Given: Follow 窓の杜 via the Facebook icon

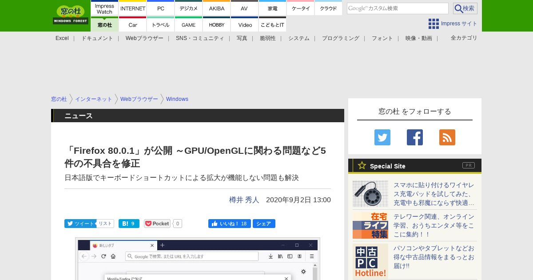Looking at the screenshot, I should pyautogui.click(x=415, y=137).
